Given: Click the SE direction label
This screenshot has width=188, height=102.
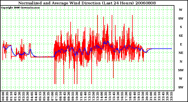Looking at the screenshot, I should pos(181,36).
